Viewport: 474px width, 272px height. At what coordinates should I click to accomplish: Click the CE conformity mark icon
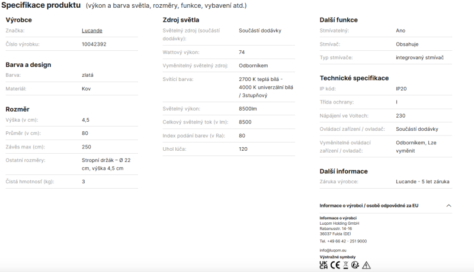pos(335,265)
